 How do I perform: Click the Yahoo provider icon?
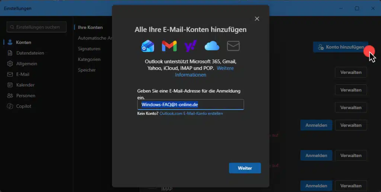190,46
